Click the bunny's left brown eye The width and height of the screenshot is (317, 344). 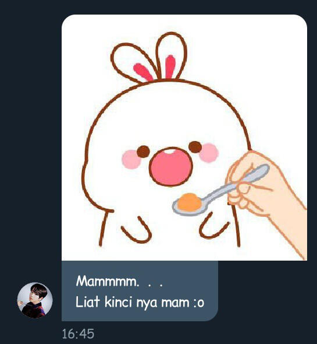[x=144, y=152]
